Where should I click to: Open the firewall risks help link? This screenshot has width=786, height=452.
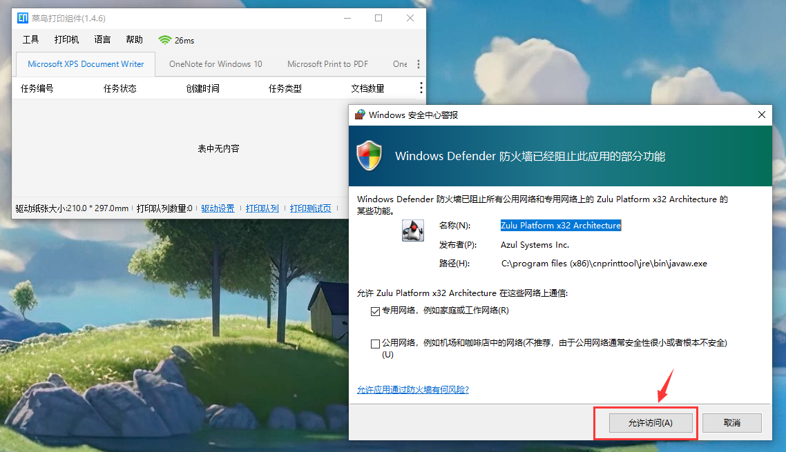[413, 390]
